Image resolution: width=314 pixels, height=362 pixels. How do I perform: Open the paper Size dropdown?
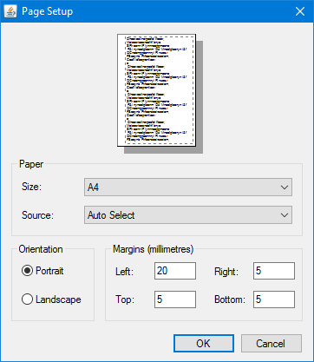click(188, 188)
